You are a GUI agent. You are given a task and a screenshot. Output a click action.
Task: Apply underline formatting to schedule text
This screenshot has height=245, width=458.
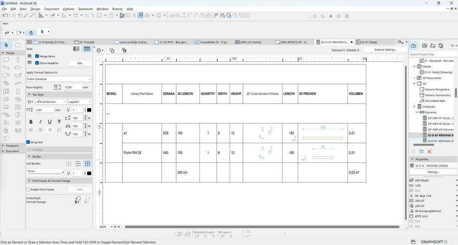[x=50, y=122]
